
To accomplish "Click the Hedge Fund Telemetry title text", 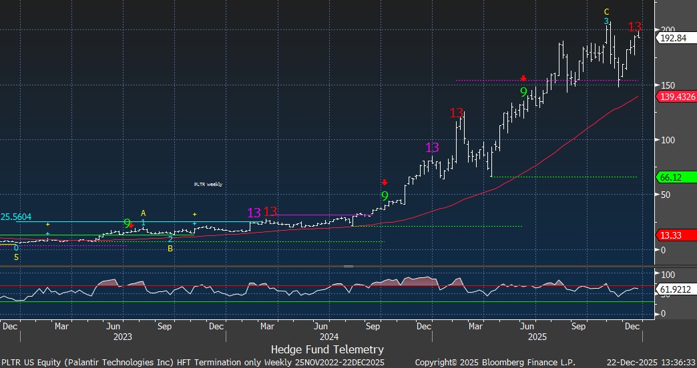I will coord(327,349).
